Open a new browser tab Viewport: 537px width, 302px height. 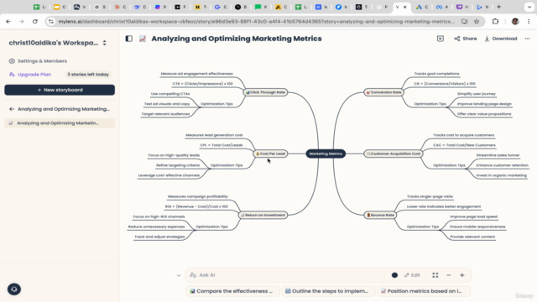(x=498, y=7)
